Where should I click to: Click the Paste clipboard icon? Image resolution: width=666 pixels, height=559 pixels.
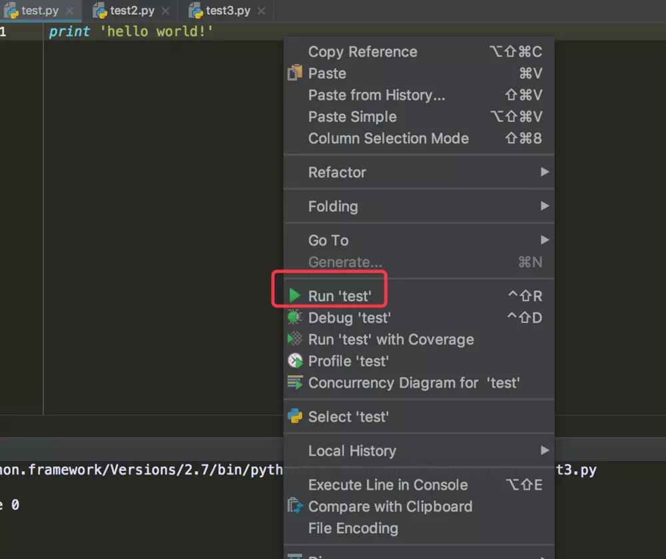(295, 73)
